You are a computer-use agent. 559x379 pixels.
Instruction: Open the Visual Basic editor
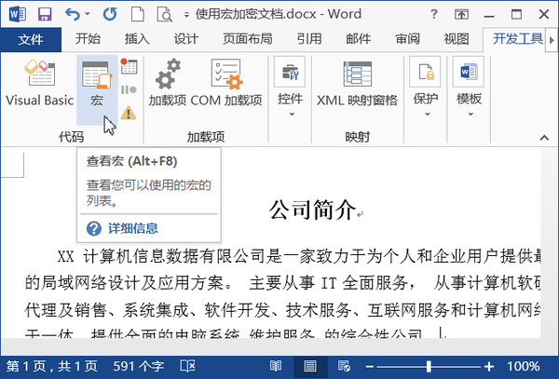click(x=39, y=83)
